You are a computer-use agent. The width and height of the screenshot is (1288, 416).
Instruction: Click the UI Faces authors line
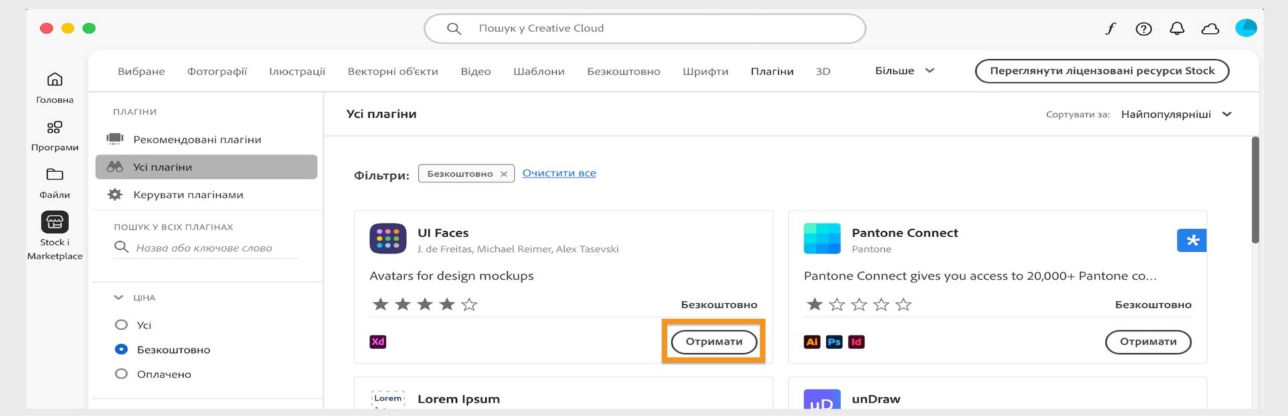(518, 249)
